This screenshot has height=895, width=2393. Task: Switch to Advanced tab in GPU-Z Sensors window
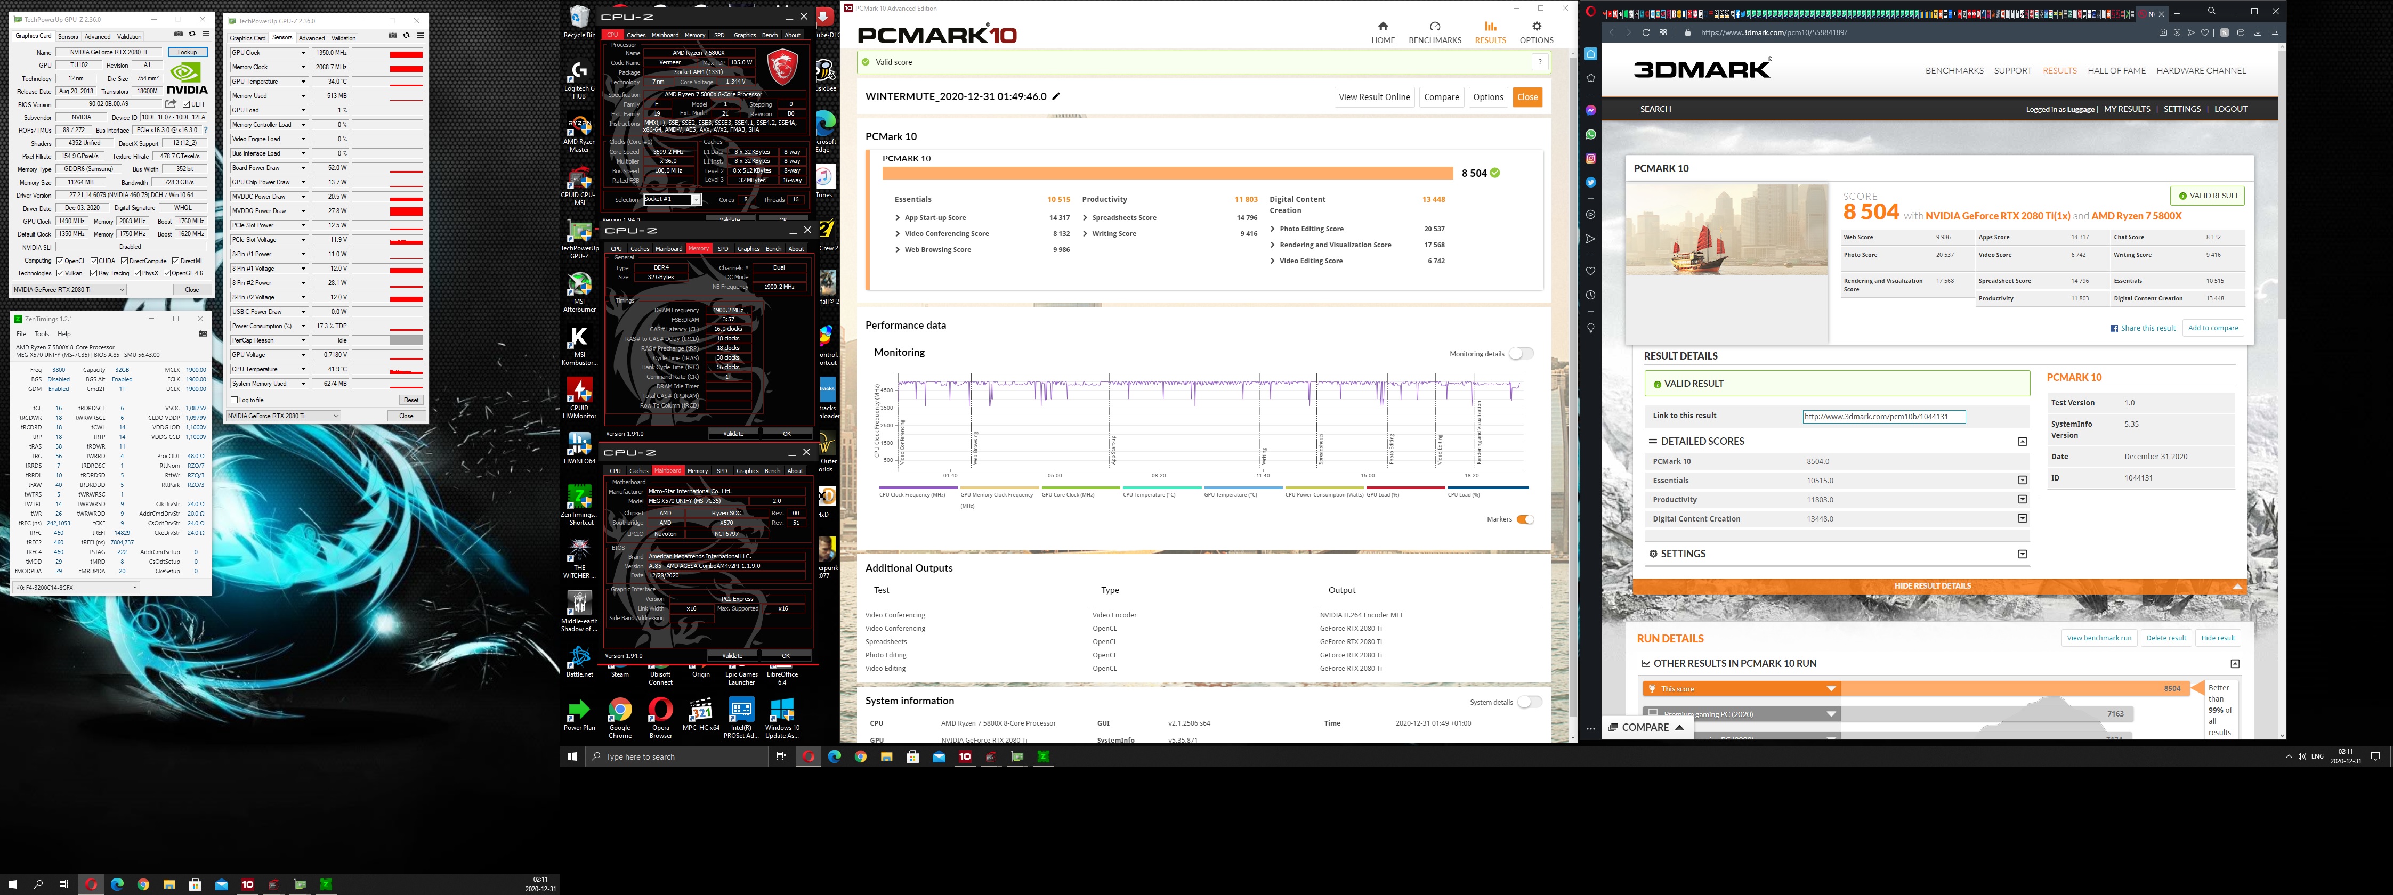tap(311, 38)
